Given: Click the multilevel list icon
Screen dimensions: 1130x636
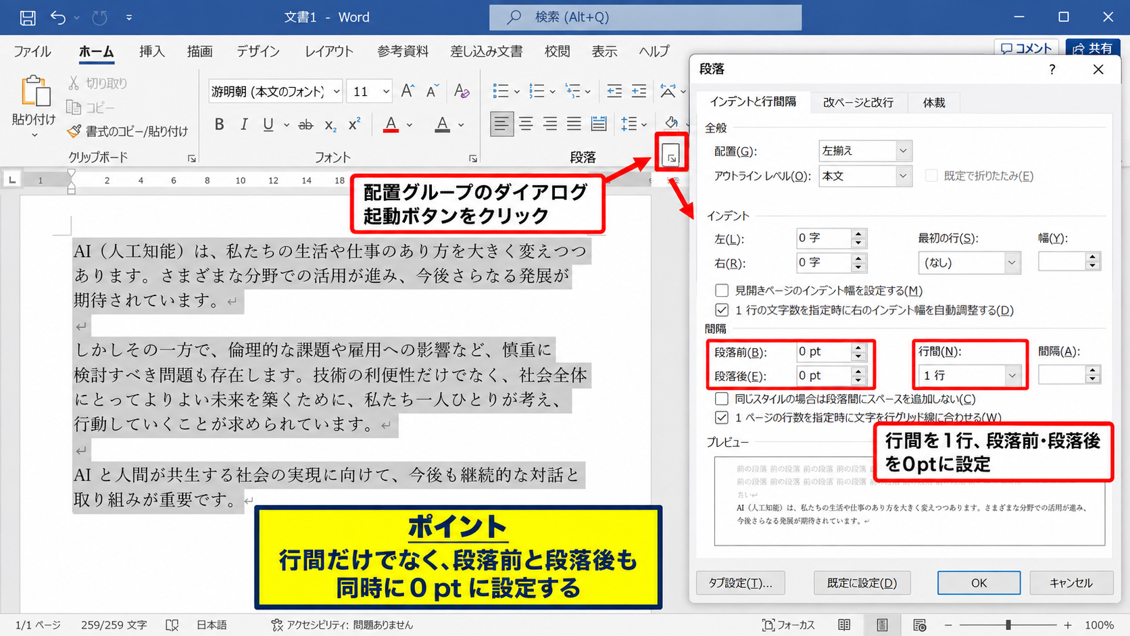Looking at the screenshot, I should click(x=573, y=91).
